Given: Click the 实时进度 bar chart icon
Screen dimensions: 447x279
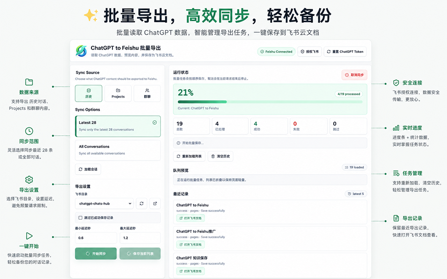Looking at the screenshot, I should pos(396,128).
